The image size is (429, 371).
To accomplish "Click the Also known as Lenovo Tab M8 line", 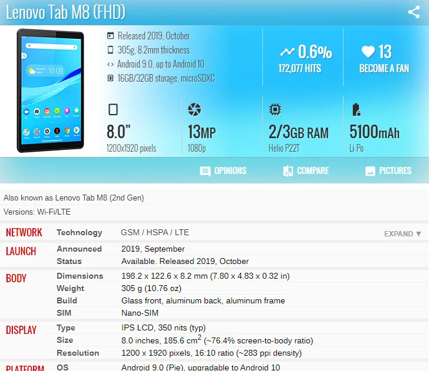I will click(x=74, y=198).
